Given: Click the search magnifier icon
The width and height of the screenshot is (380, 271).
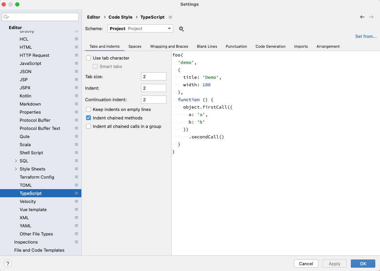Looking at the screenshot, I should (6, 17).
